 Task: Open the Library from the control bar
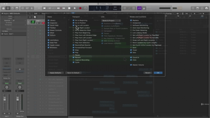(x=3, y=8)
